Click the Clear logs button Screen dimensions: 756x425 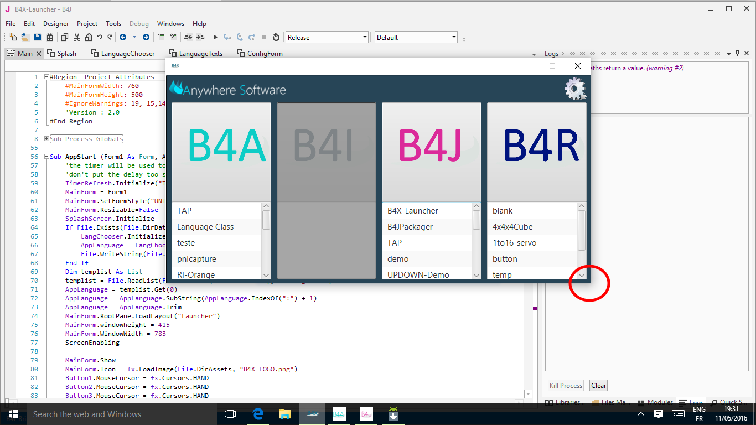tap(598, 386)
